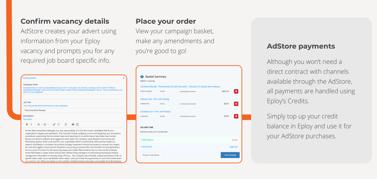
Task: Switch editor to fullscreen mode
Action: pyautogui.click(x=77, y=124)
